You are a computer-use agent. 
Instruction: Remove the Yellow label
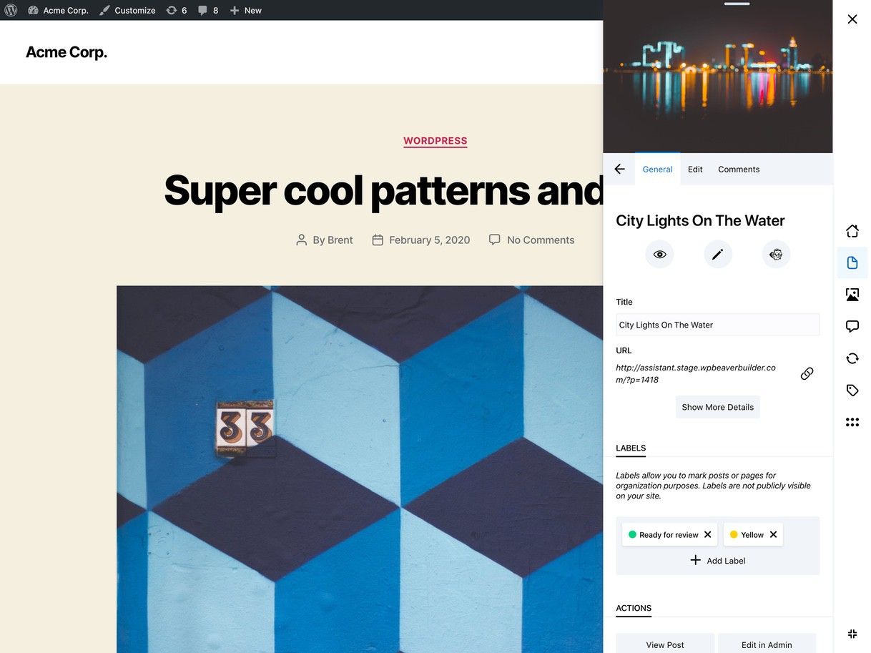tap(773, 534)
